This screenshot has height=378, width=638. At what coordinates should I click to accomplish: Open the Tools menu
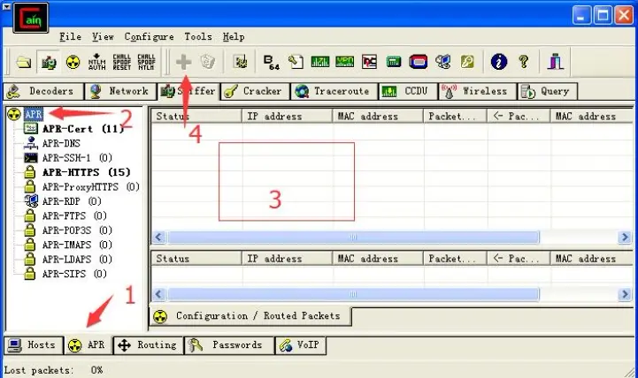198,37
